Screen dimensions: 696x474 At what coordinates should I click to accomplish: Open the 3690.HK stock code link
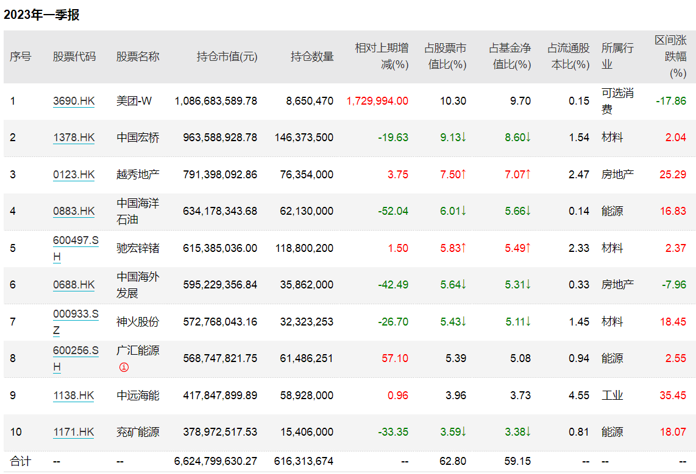click(x=74, y=101)
